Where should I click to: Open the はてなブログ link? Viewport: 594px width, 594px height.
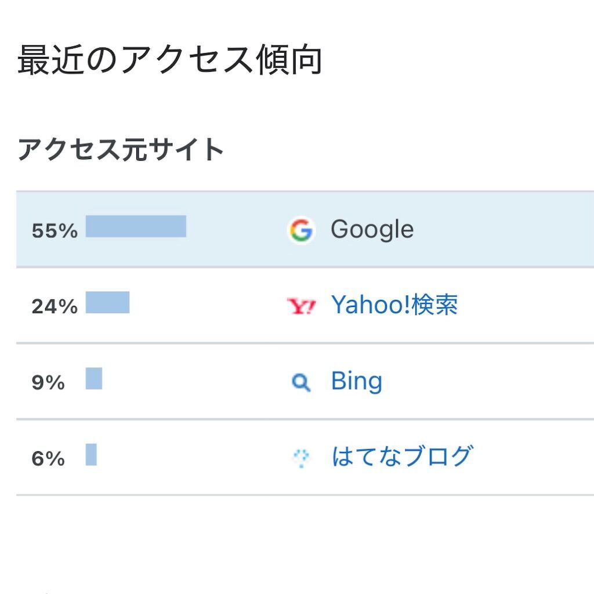point(403,456)
